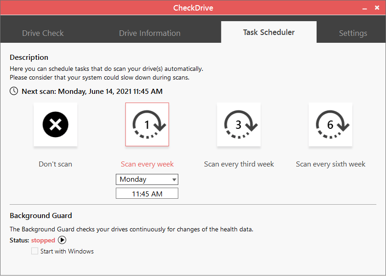Image resolution: width=386 pixels, height=276 pixels.
Task: Choose the scan every week icon
Action: [x=147, y=124]
